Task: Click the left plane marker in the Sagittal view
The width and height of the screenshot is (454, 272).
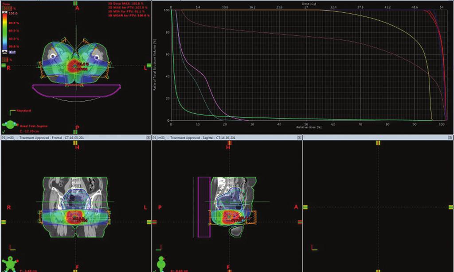Action: point(155,222)
